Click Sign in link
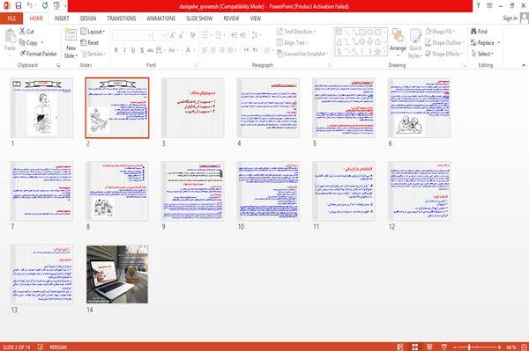Screen dimensions: 529x351 510,18
